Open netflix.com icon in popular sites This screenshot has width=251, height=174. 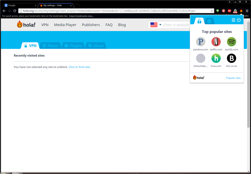coord(216,42)
